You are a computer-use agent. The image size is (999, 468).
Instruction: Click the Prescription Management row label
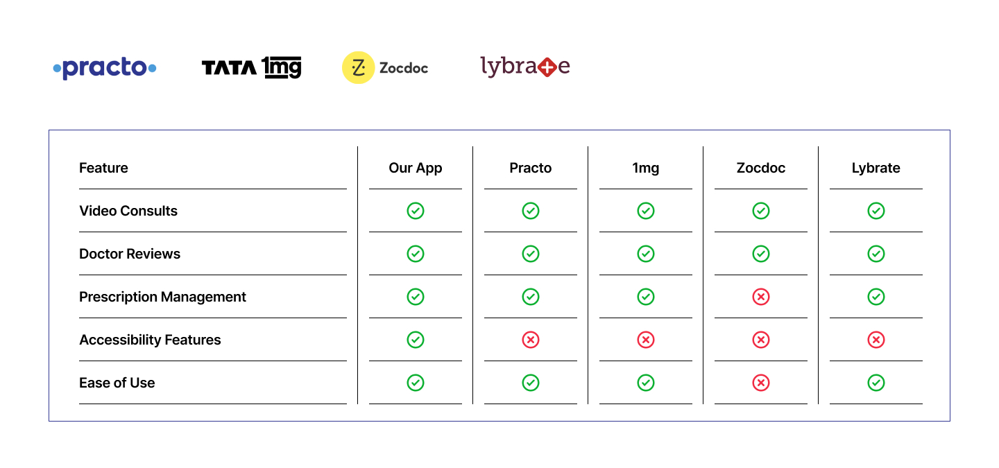point(162,297)
